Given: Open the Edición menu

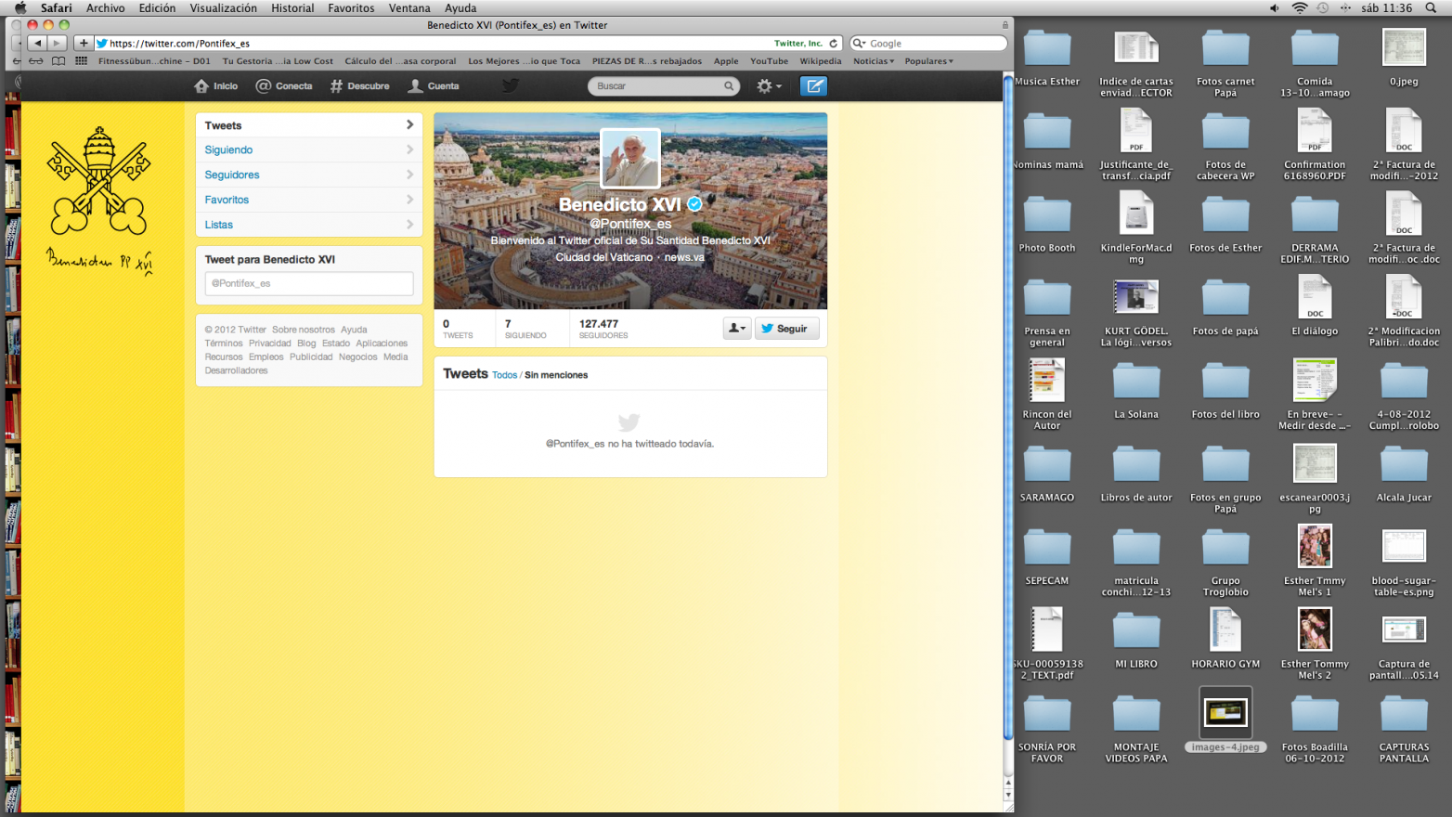Looking at the screenshot, I should (157, 8).
